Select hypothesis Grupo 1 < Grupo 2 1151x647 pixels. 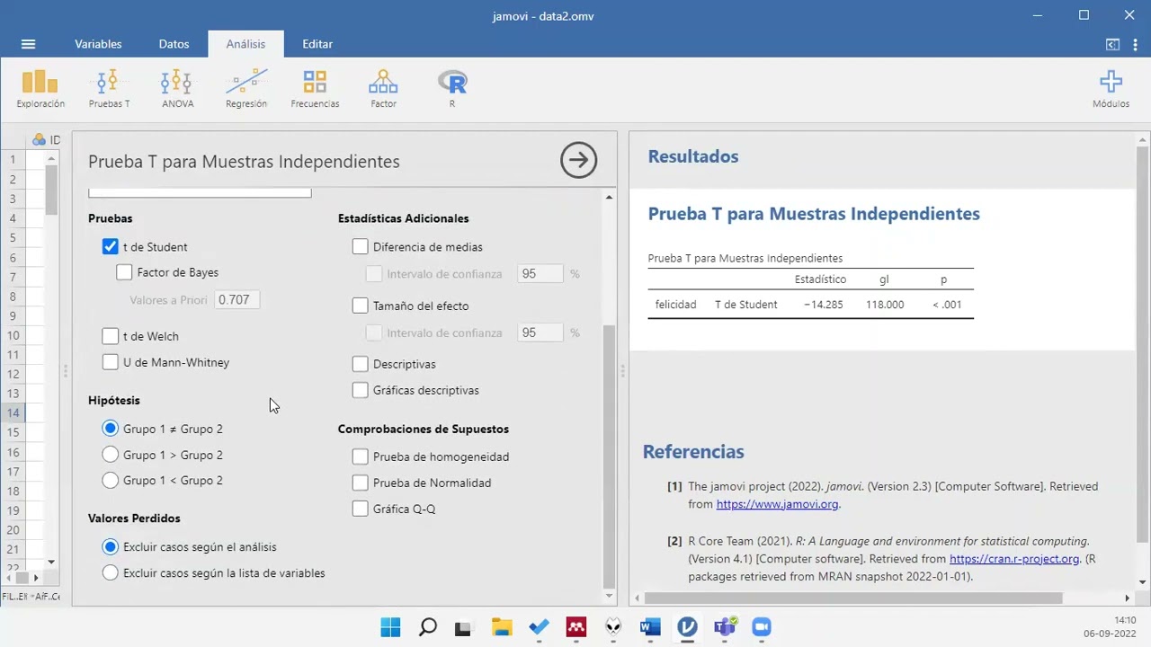pos(111,480)
